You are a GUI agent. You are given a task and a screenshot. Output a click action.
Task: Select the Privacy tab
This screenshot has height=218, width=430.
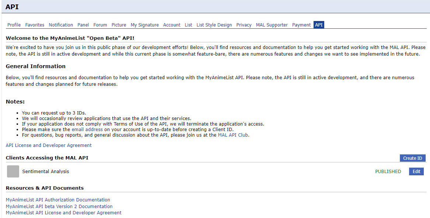tap(244, 25)
